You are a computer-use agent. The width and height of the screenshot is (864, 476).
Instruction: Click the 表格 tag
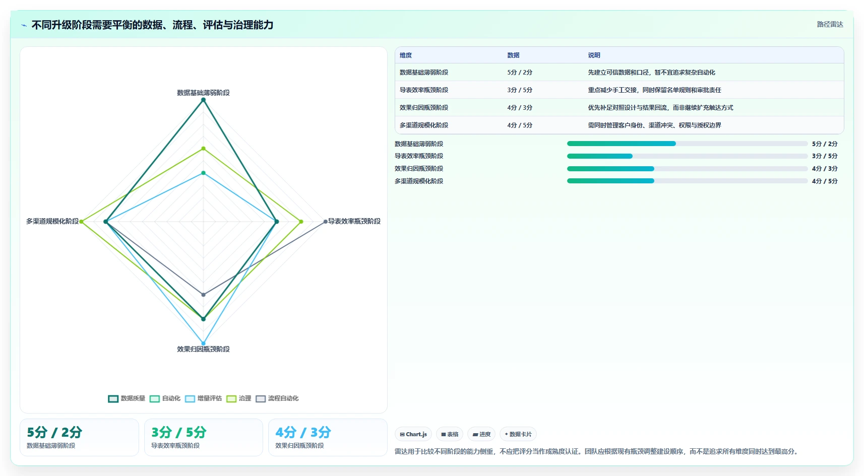450,434
